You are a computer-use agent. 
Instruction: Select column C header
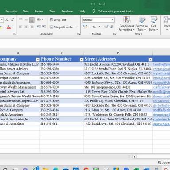coord(62,53)
